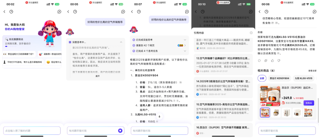
Task: Focus the 点击输入想了解的问题 input field
Action: tap(32, 131)
